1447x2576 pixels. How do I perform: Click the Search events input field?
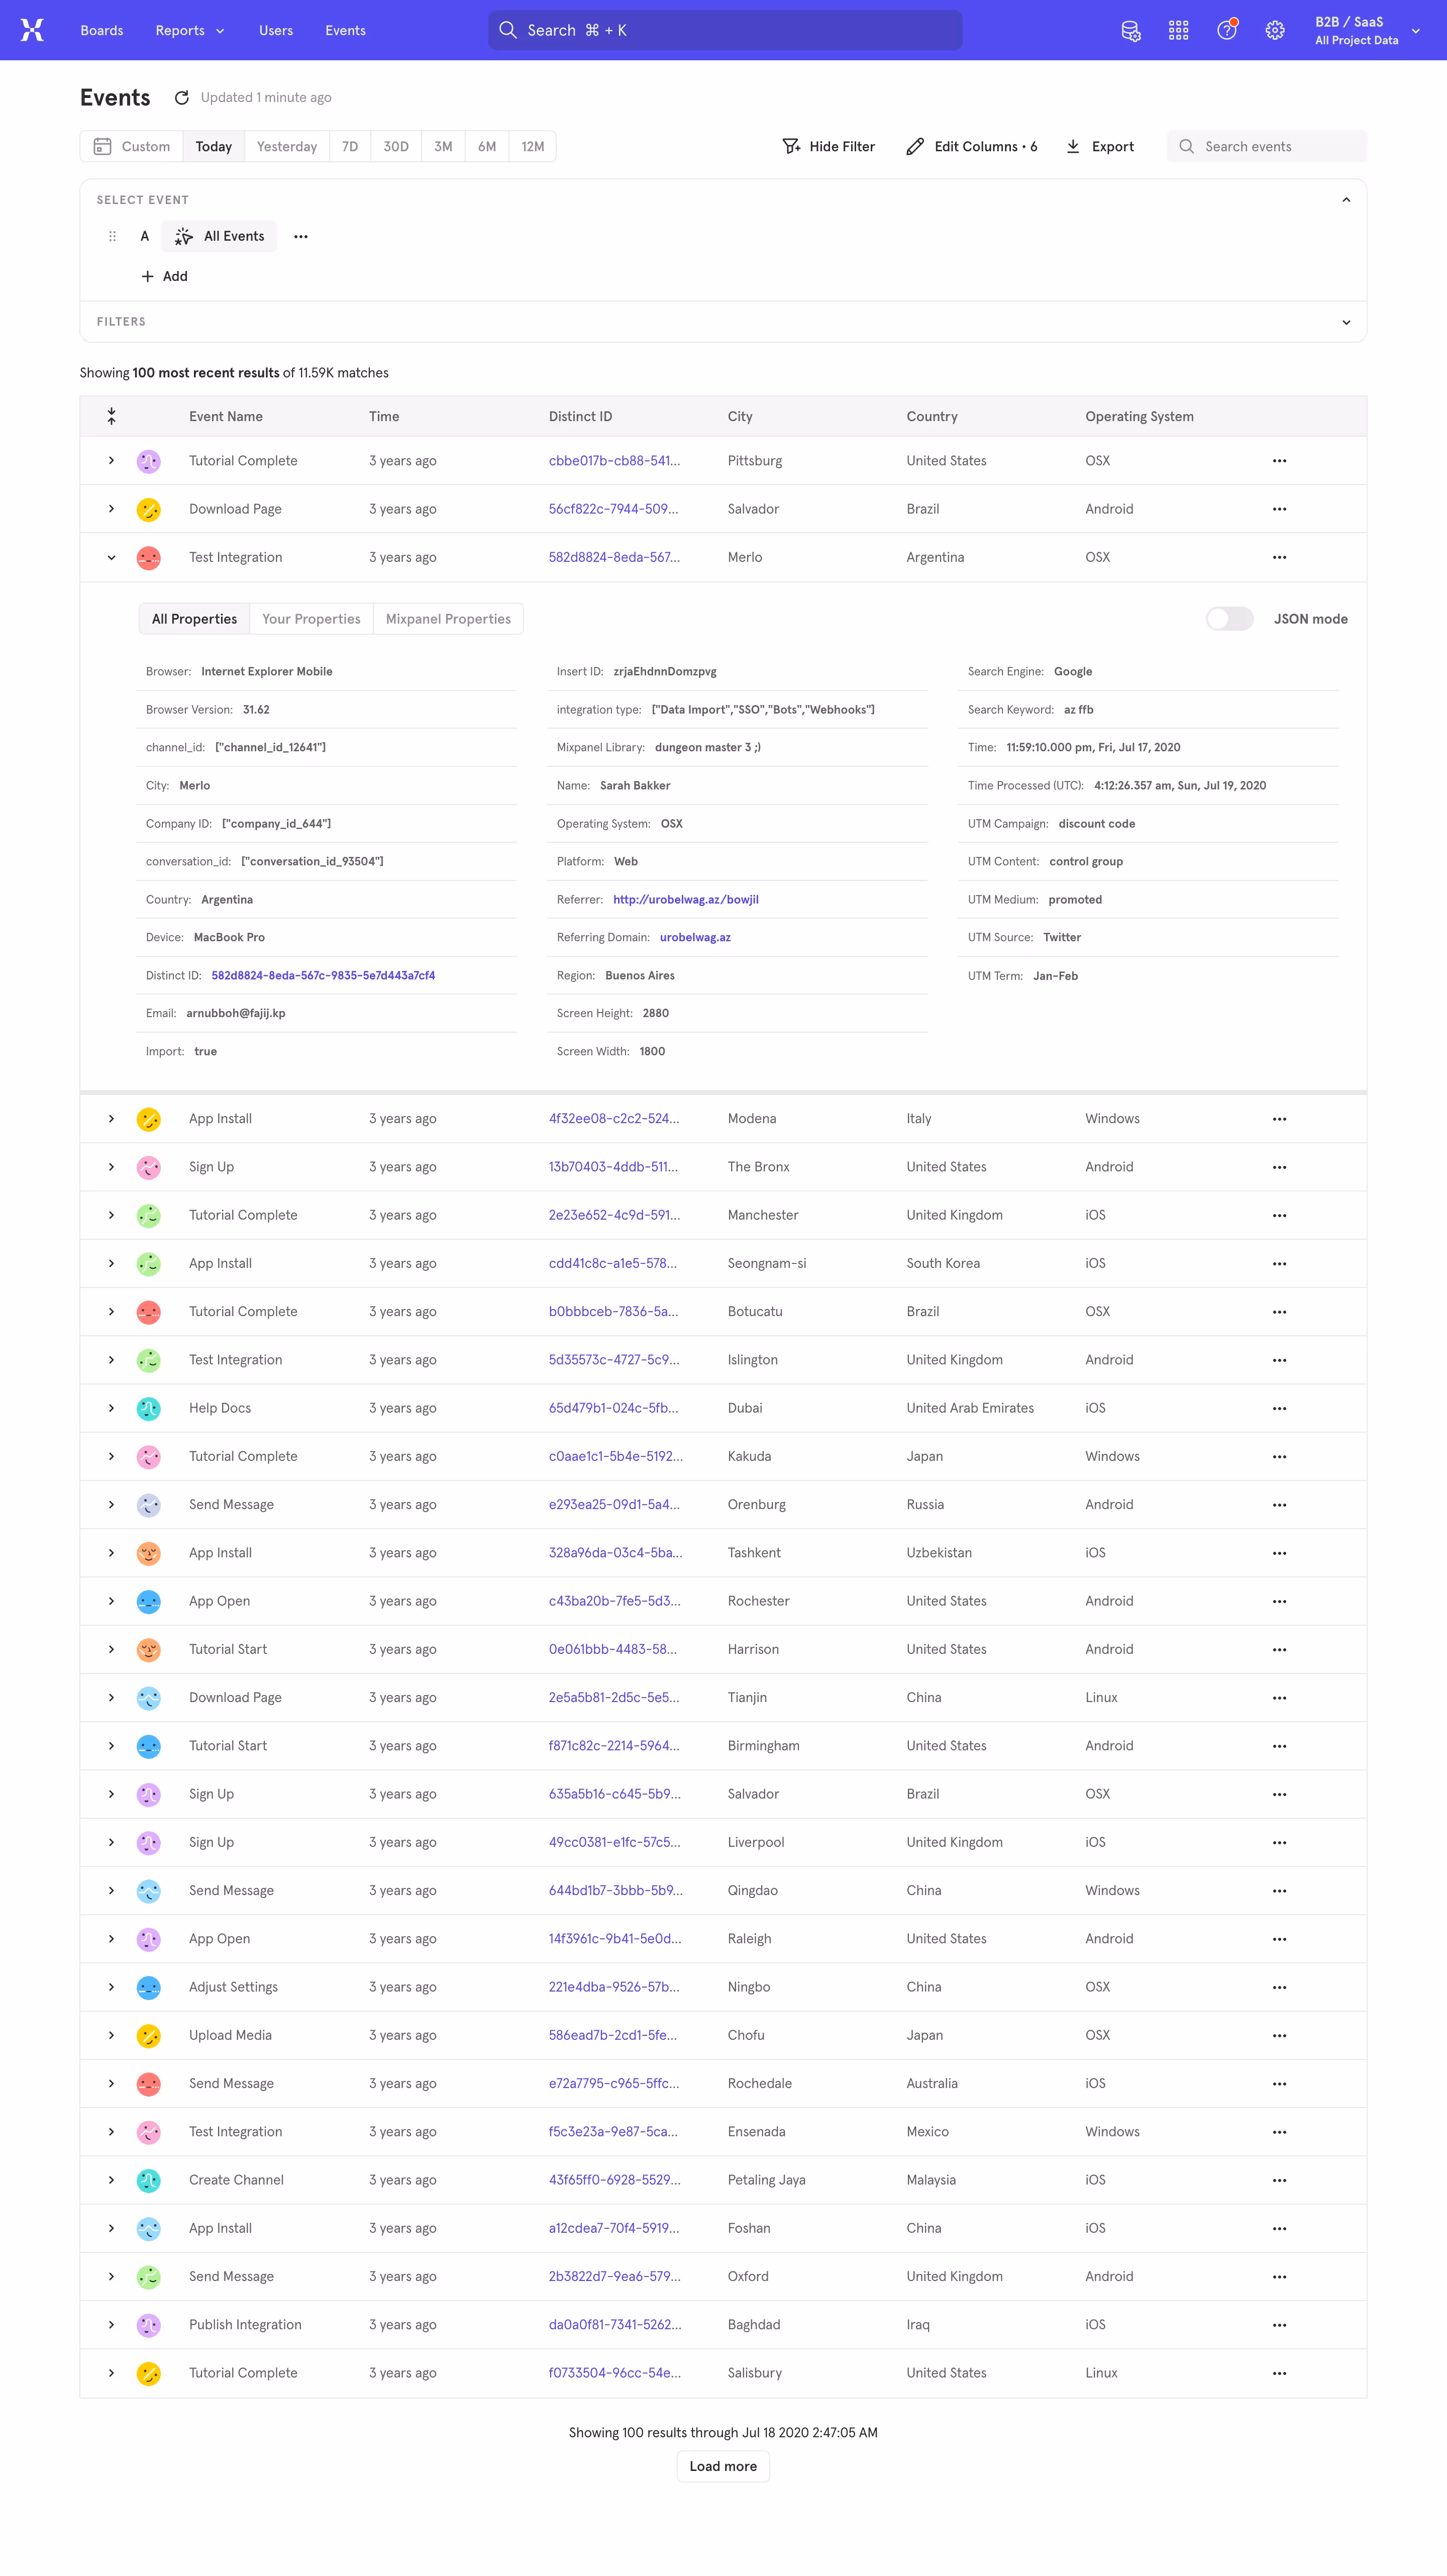coord(1267,146)
